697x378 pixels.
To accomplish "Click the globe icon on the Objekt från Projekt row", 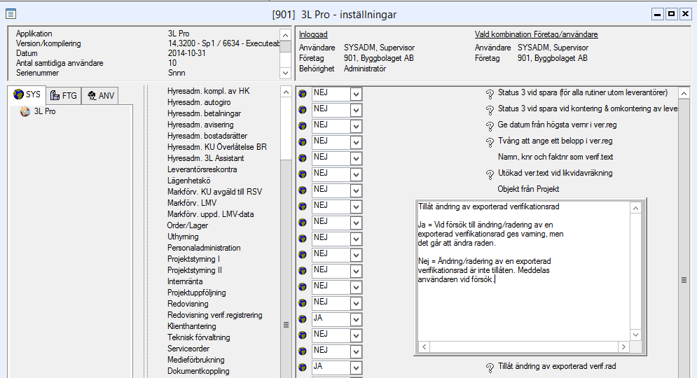I will click(303, 190).
